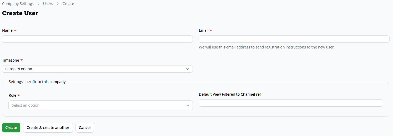Click the Settings specific to this company legend
Screen dimensions: 393x136
pyautogui.click(x=37, y=82)
